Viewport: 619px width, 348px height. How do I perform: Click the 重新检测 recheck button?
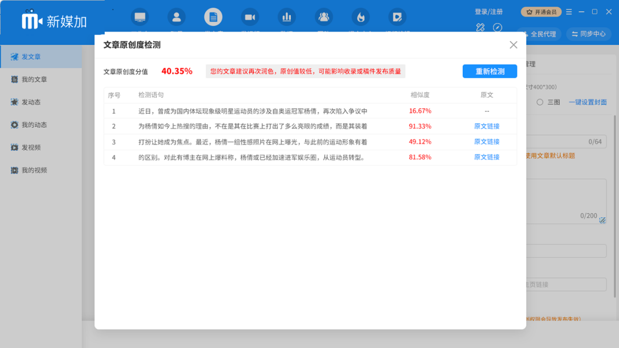coord(489,72)
